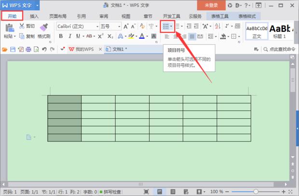Save document with the floppy disk icon
This screenshot has width=299, height=196.
pos(13,49)
